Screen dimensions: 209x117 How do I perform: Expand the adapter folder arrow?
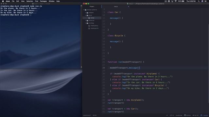pos(86,13)
